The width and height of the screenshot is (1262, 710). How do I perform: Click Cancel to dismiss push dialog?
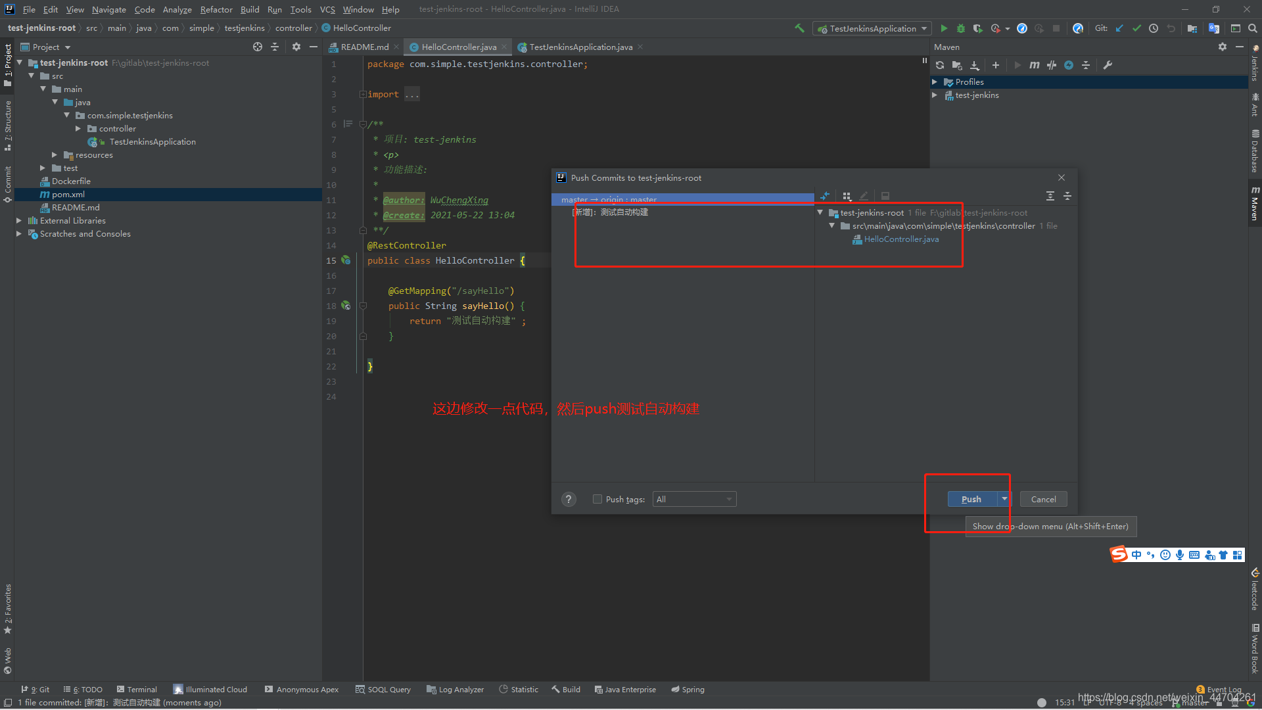1044,498
